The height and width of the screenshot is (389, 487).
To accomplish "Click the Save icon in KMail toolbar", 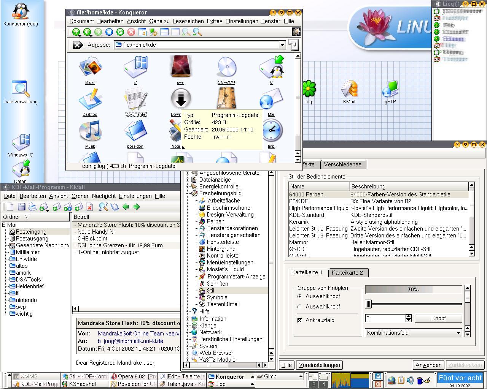I will [21, 207].
